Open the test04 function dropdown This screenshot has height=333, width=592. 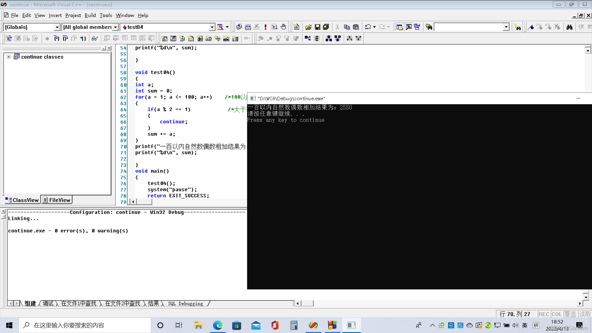tap(212, 27)
